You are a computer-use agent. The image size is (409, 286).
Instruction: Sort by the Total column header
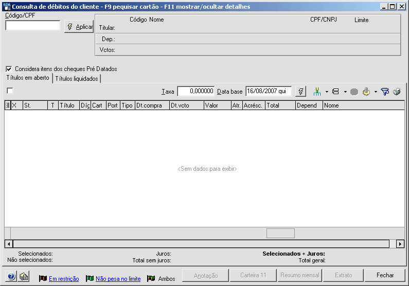280,105
